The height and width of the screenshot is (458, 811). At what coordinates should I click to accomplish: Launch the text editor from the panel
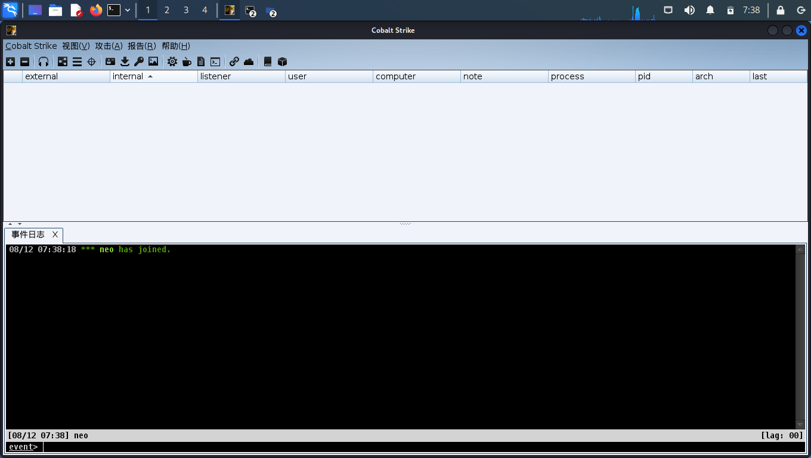(76, 10)
